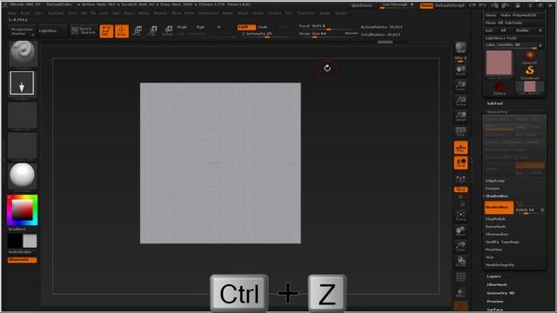Open the Render menu
Screen dimensions: 557x313
tap(228, 13)
